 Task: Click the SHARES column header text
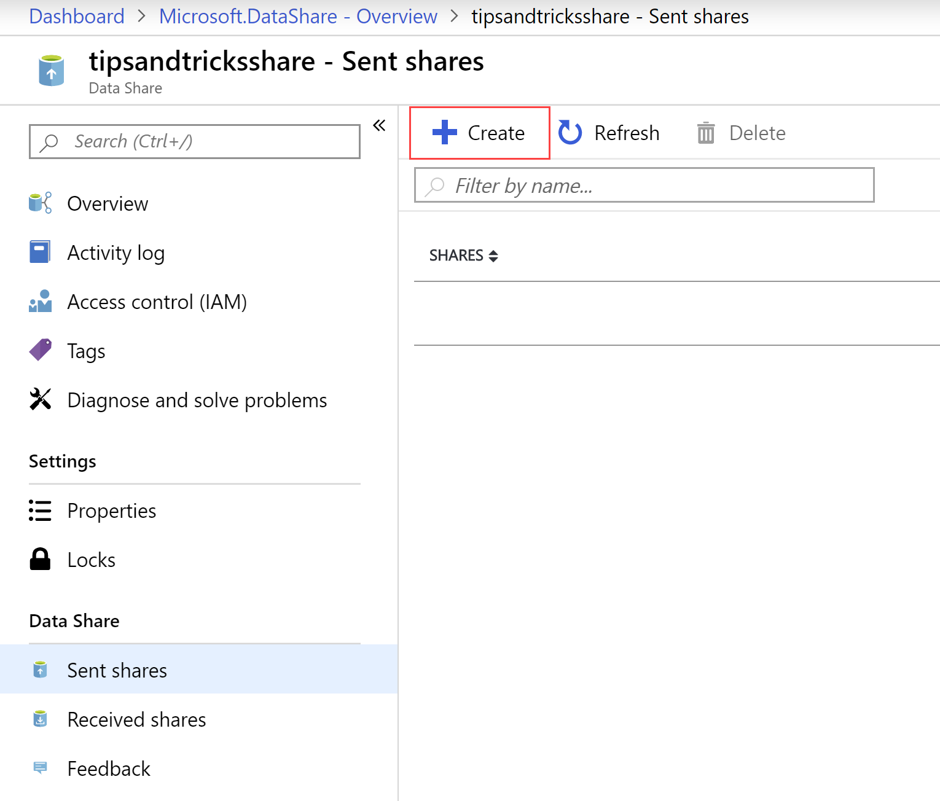456,256
